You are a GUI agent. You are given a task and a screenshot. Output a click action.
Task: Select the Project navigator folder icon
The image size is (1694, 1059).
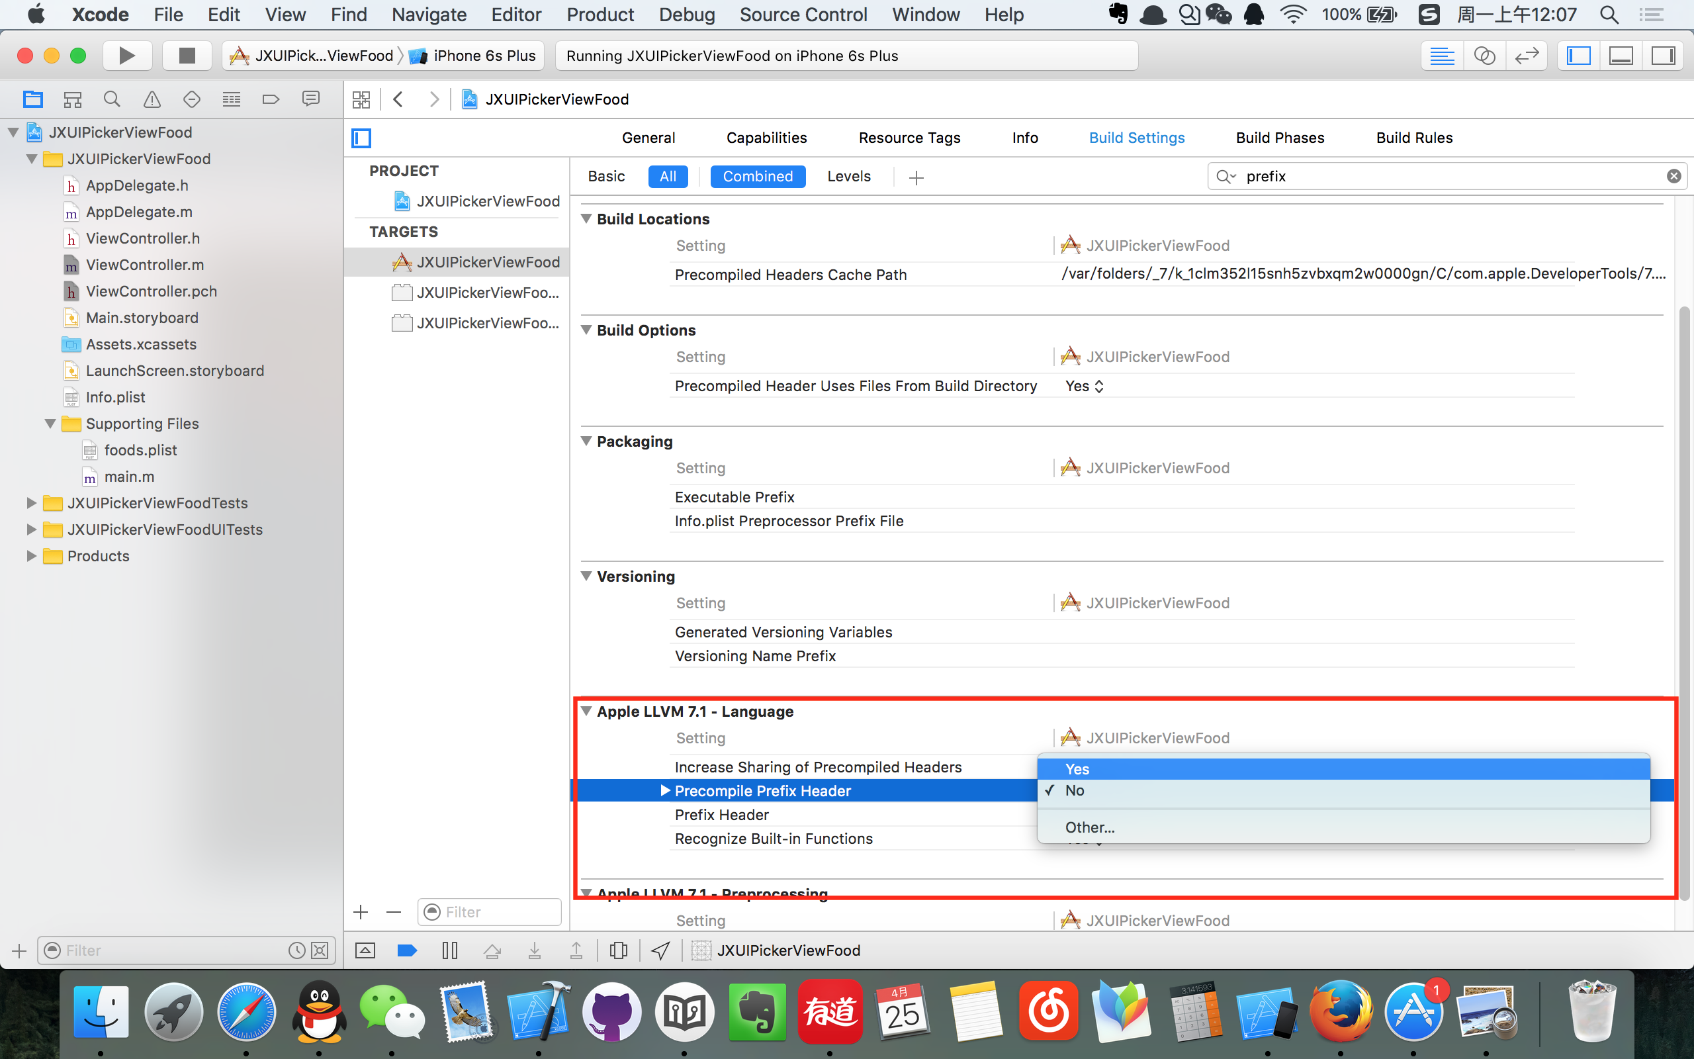[x=32, y=99]
